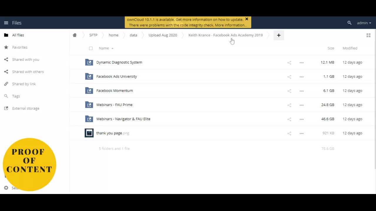Share the Facebook Ads University folder
The image size is (376, 211).
pos(289,77)
